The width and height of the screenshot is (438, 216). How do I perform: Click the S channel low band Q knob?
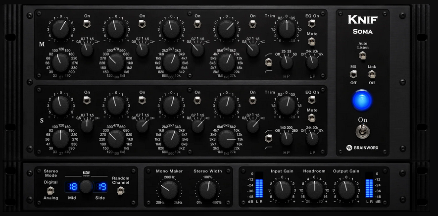87,126
